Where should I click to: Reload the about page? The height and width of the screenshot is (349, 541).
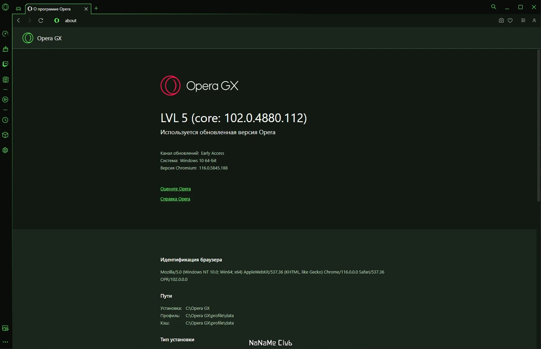pyautogui.click(x=41, y=20)
